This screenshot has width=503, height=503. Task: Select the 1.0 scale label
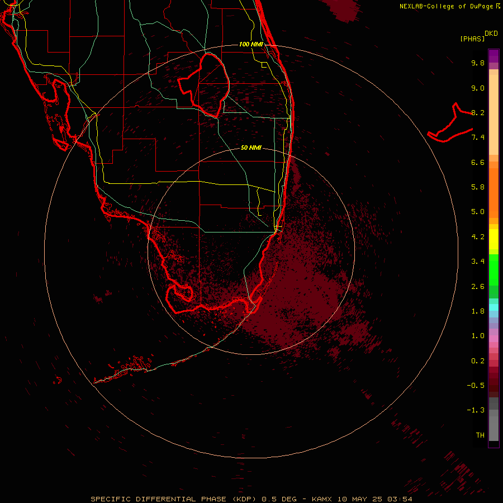[478, 336]
